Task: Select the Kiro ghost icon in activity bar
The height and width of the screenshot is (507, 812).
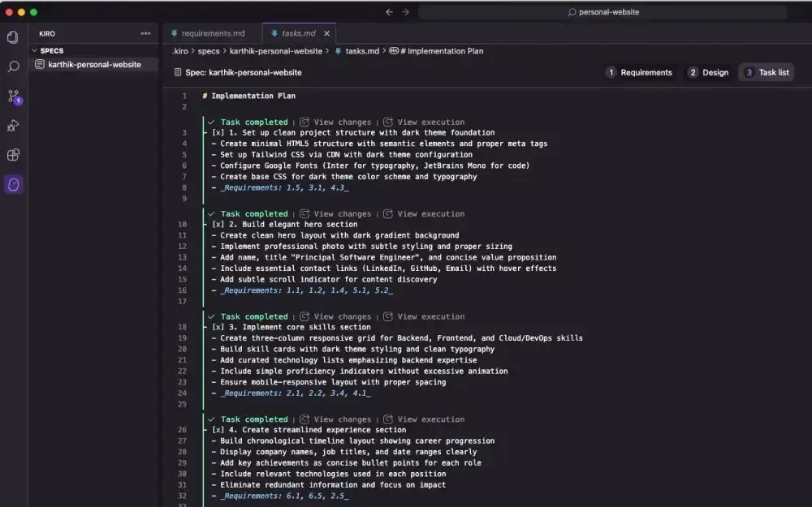Action: point(13,184)
